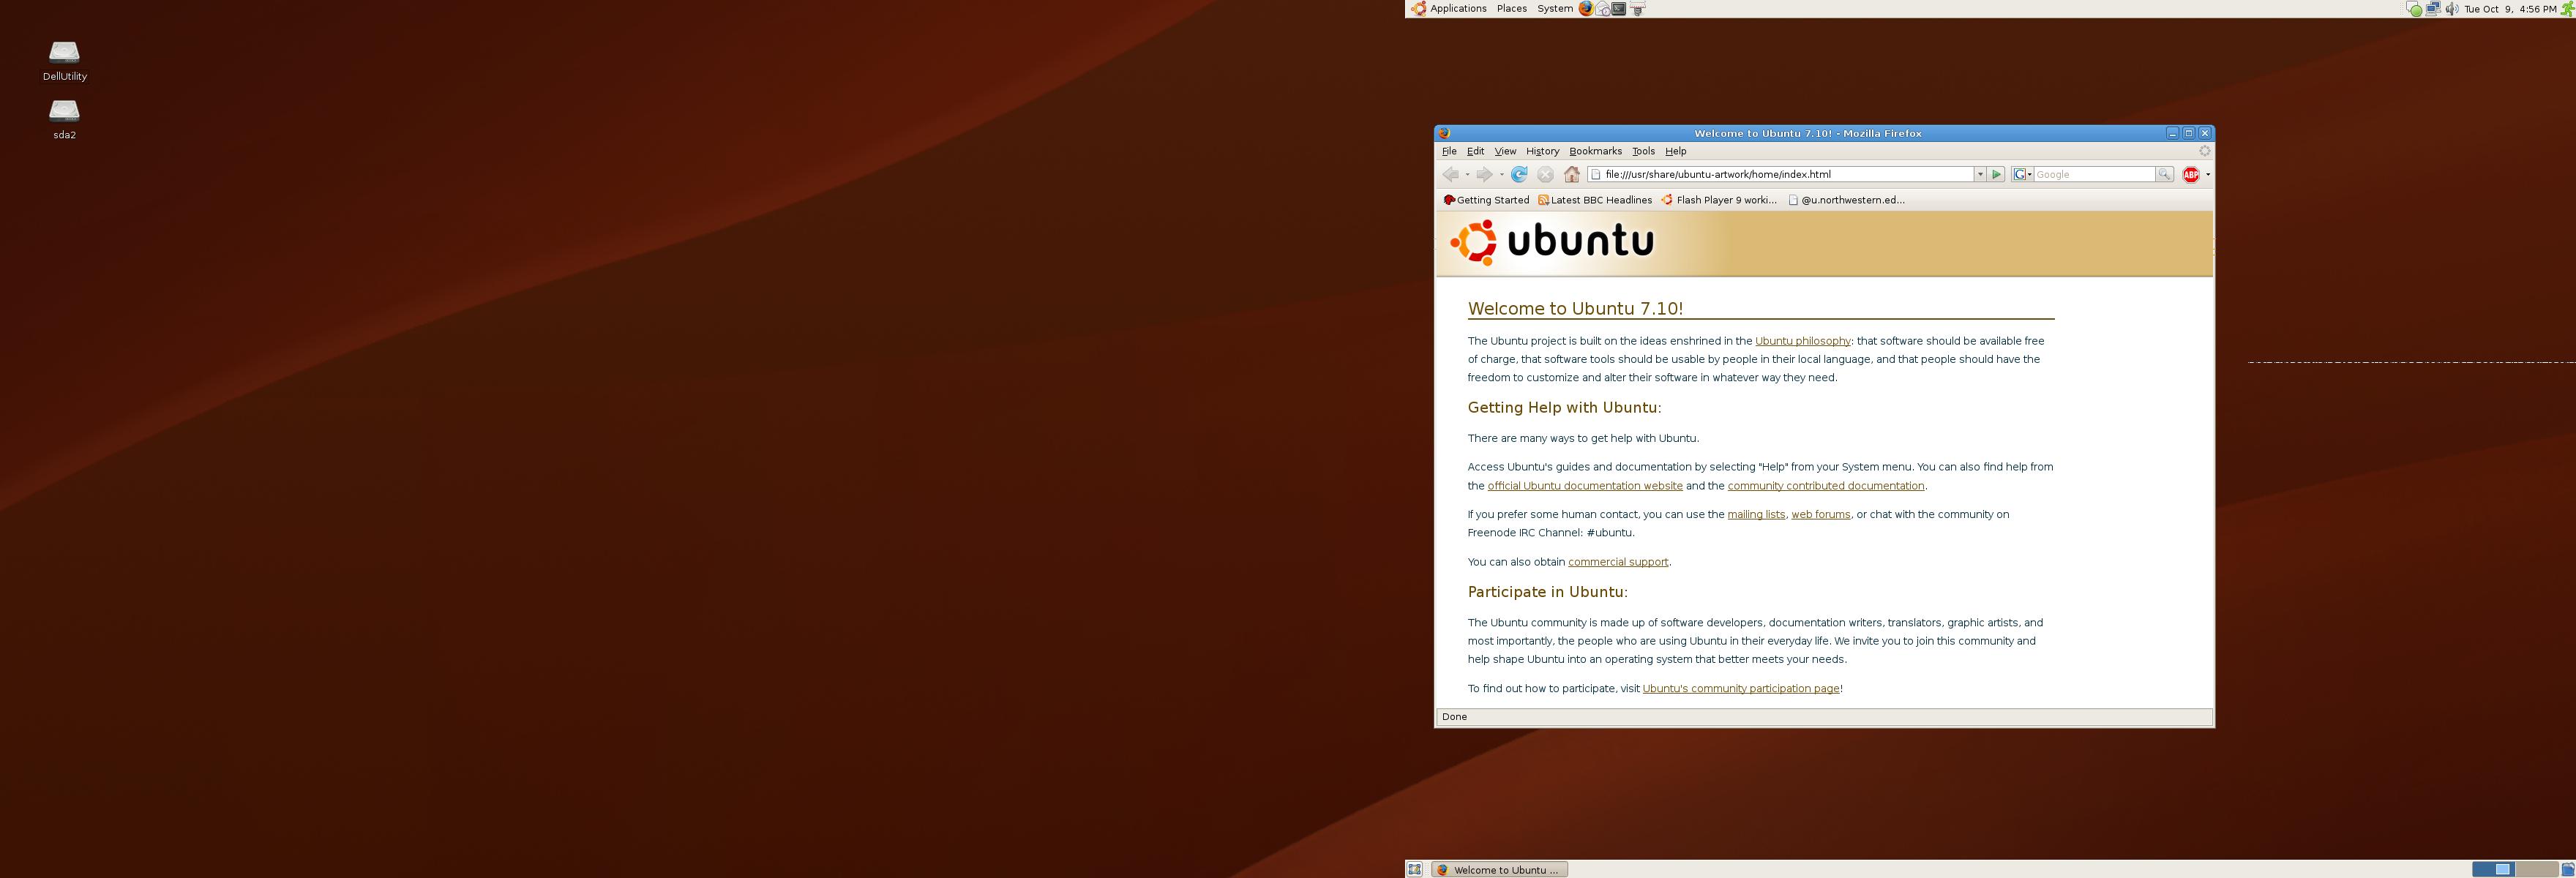
Task: Click the Adblock Plus ABP icon
Action: (x=2190, y=174)
